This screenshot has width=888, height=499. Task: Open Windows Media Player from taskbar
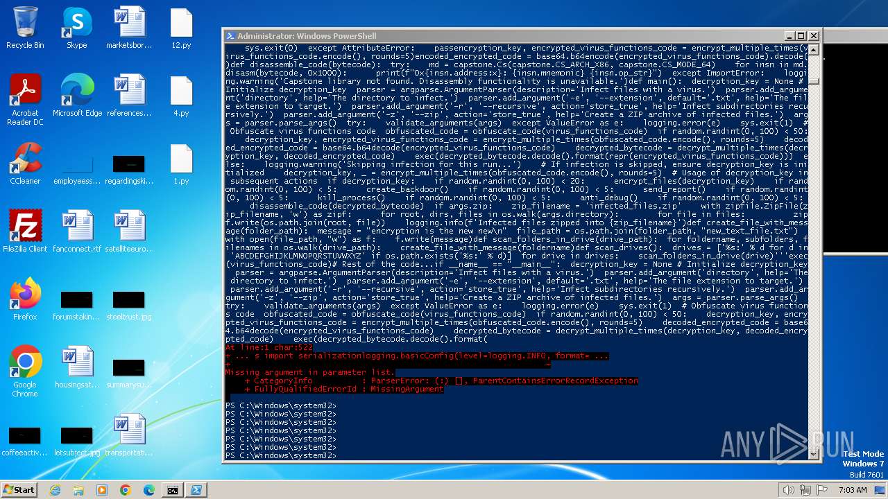102,490
